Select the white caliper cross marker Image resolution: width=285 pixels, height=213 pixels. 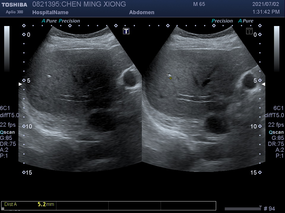pyautogui.click(x=167, y=75)
